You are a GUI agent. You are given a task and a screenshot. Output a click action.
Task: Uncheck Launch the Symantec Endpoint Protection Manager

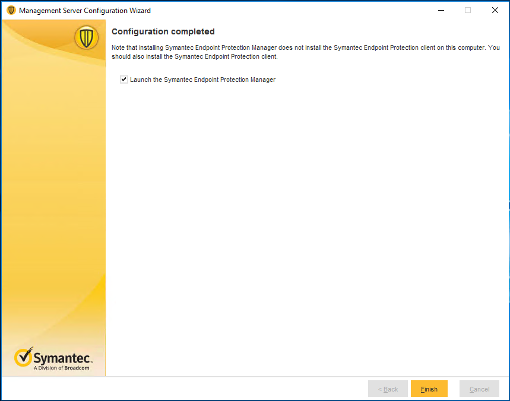(123, 79)
